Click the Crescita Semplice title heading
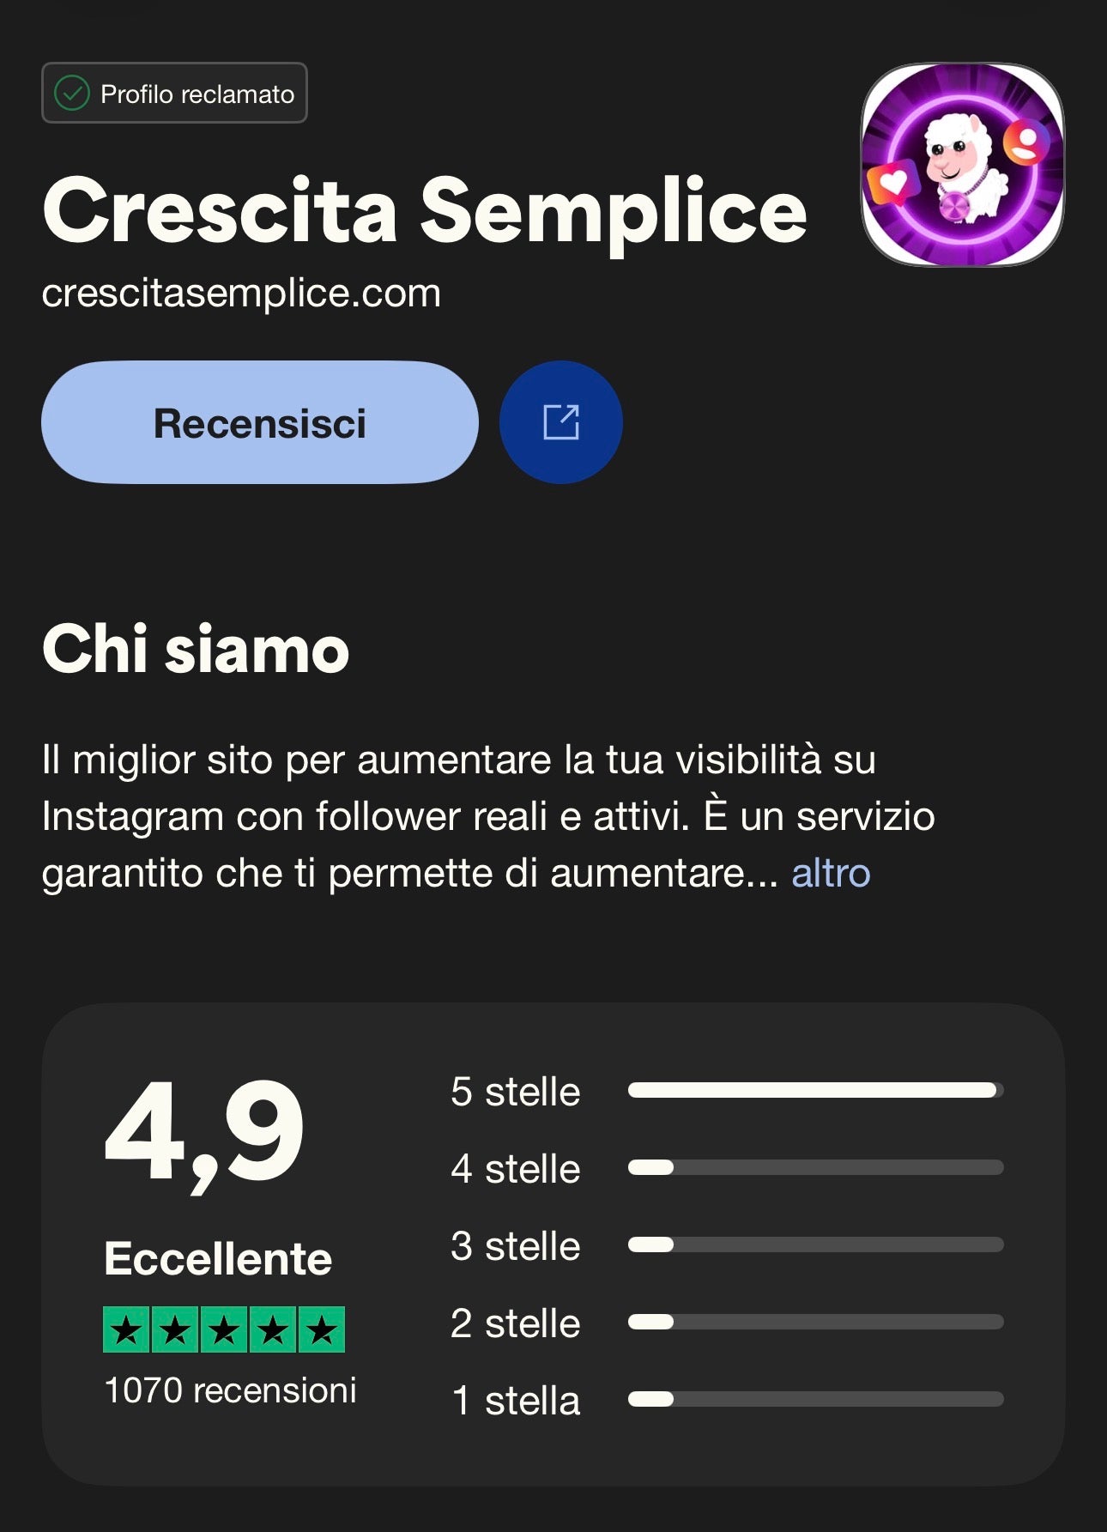This screenshot has width=1107, height=1532. (x=425, y=211)
